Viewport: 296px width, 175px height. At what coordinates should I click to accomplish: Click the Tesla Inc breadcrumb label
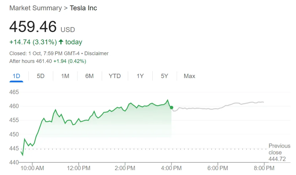pyautogui.click(x=83, y=8)
